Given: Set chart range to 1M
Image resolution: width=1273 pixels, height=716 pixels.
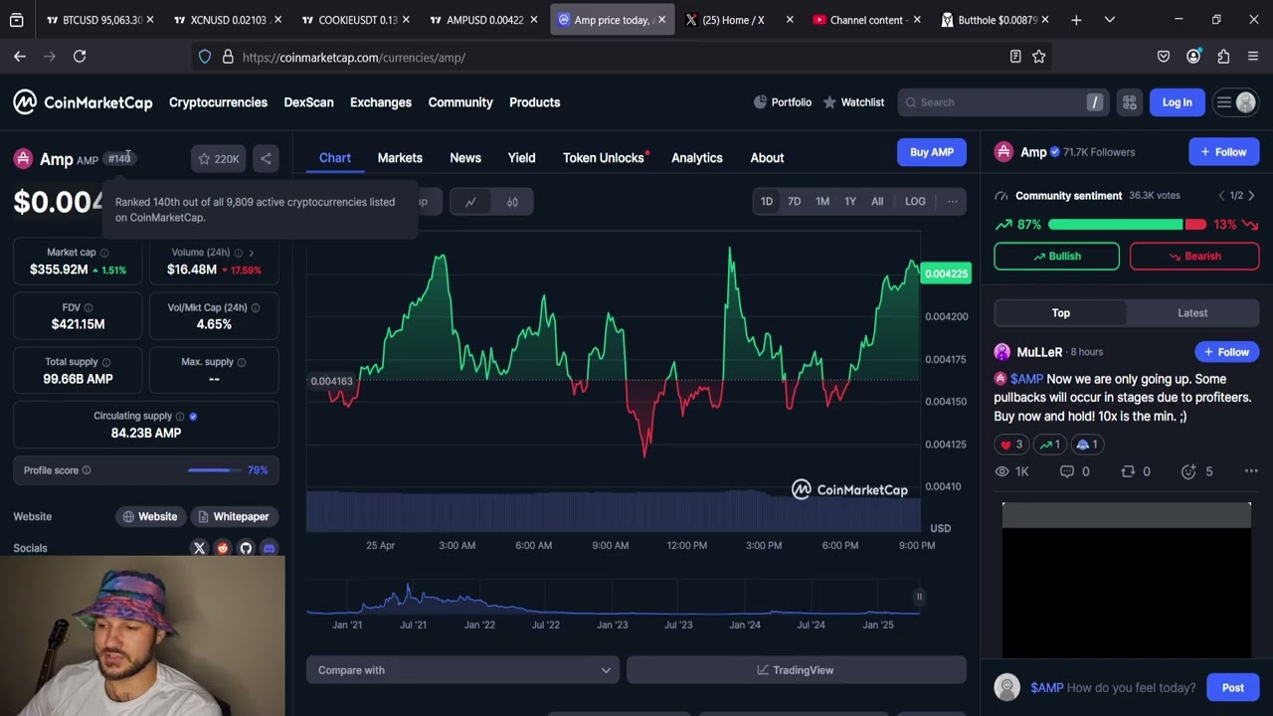Looking at the screenshot, I should [x=822, y=202].
